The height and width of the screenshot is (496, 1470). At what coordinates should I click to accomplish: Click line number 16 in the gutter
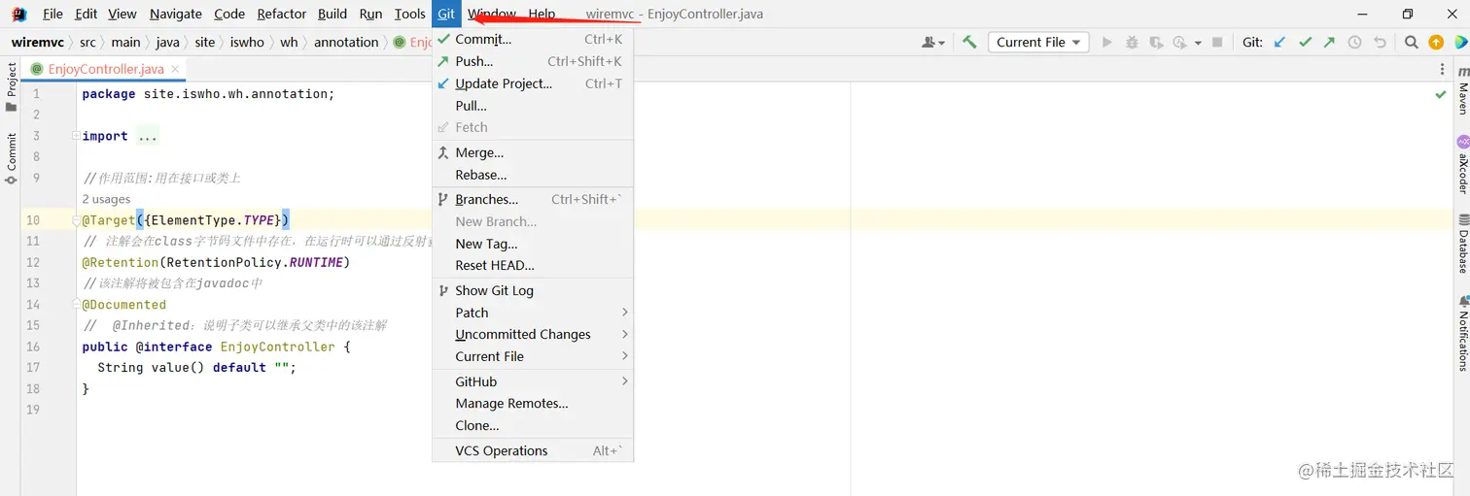point(33,347)
